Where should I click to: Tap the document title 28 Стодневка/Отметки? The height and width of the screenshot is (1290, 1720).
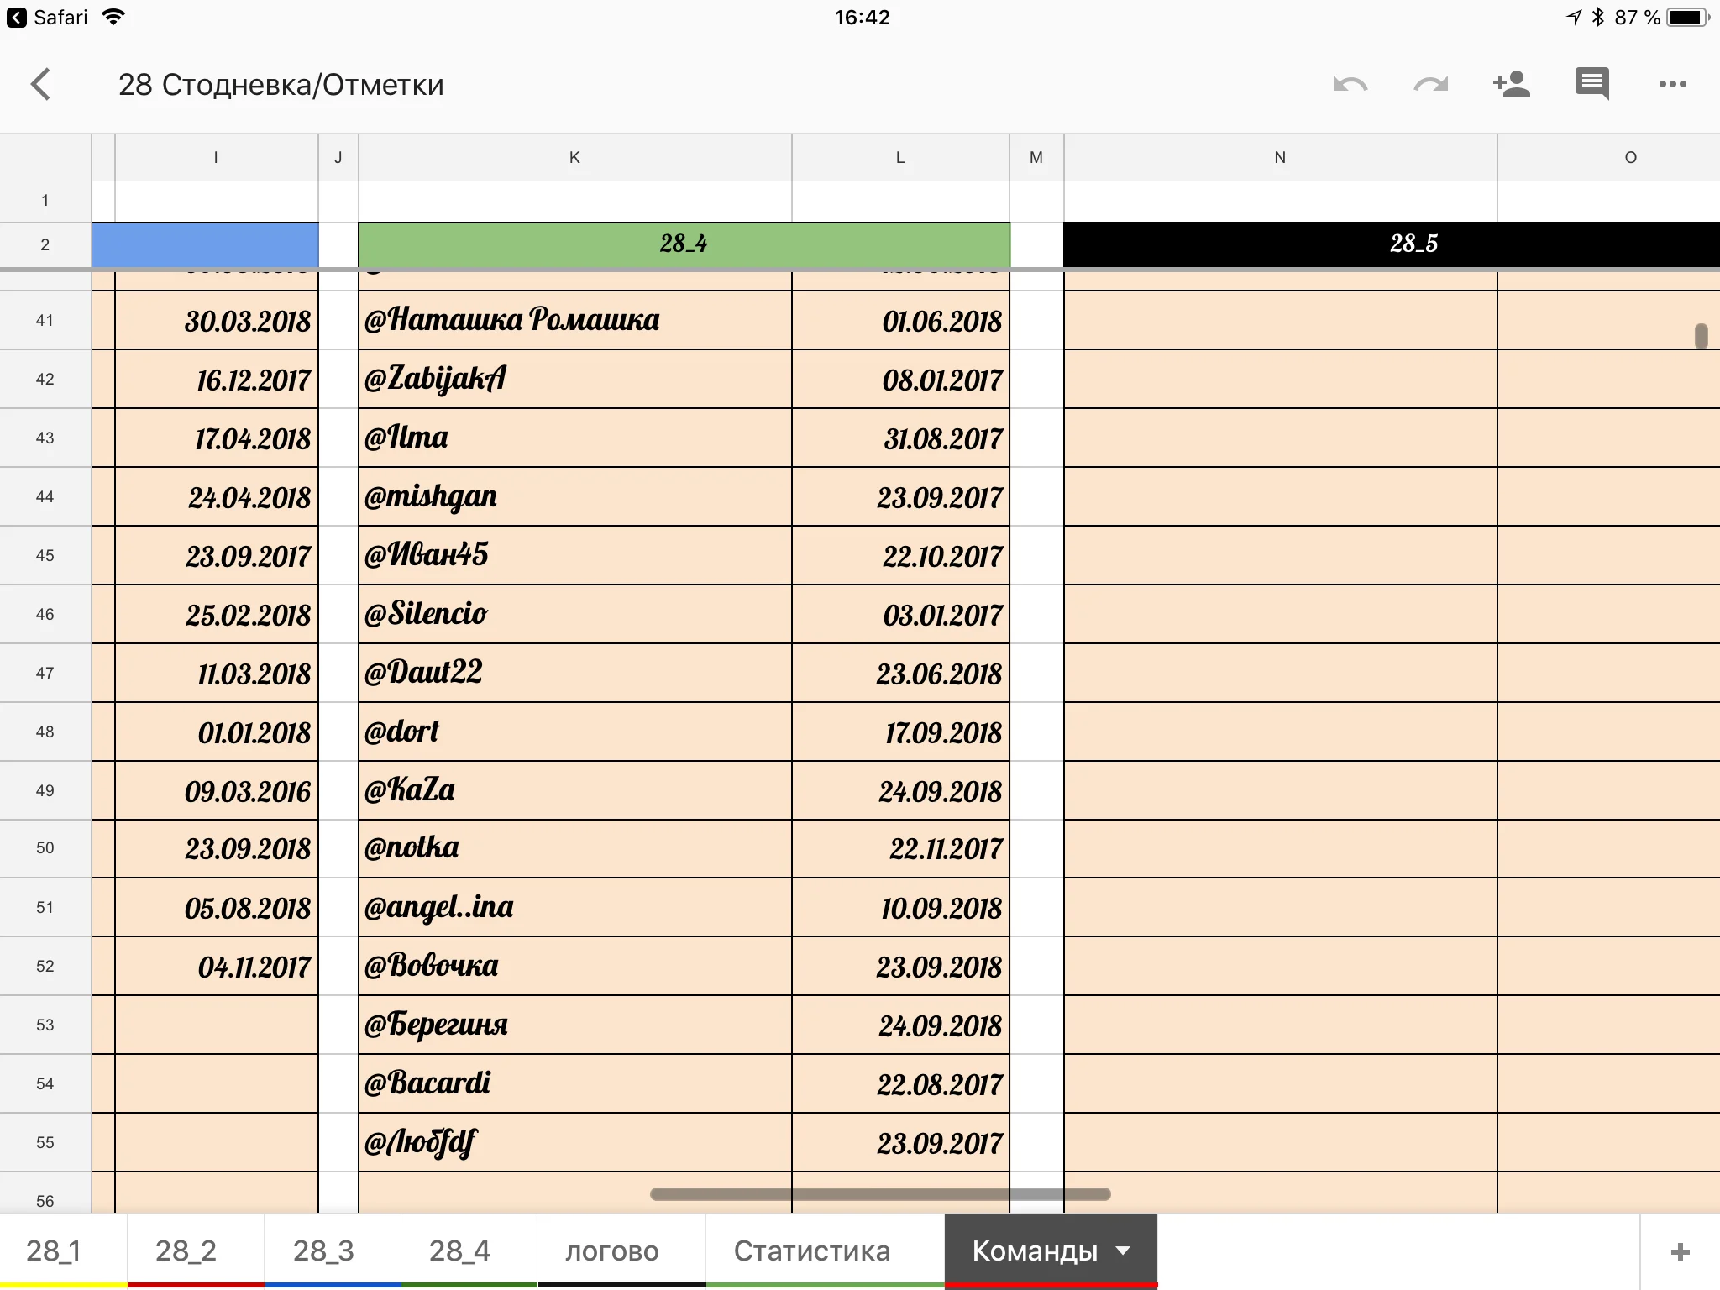[x=281, y=85]
